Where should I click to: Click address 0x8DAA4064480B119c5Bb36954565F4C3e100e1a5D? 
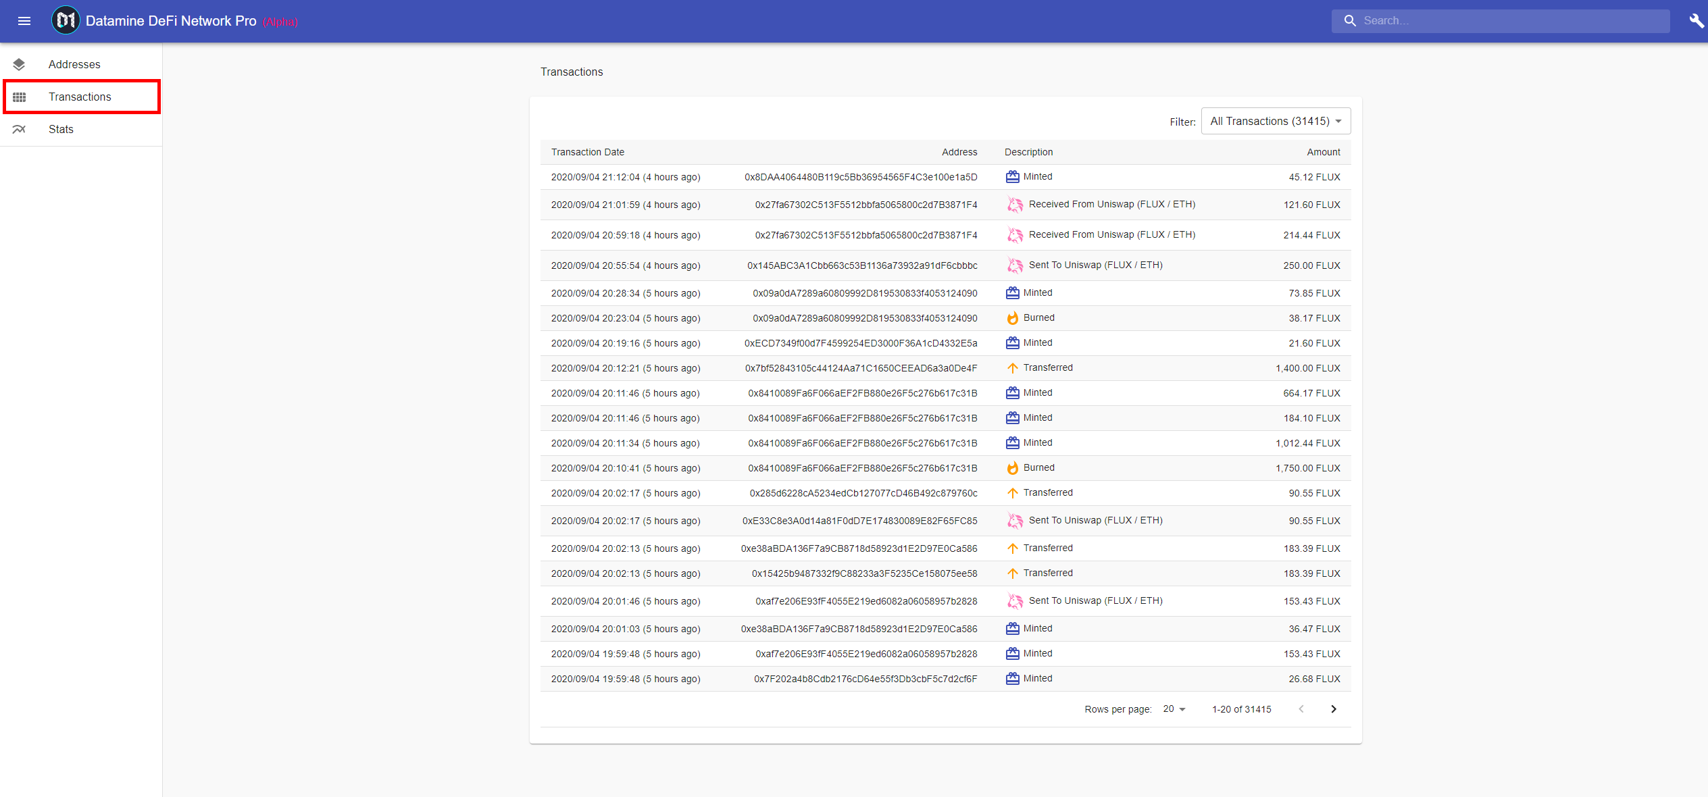click(861, 177)
